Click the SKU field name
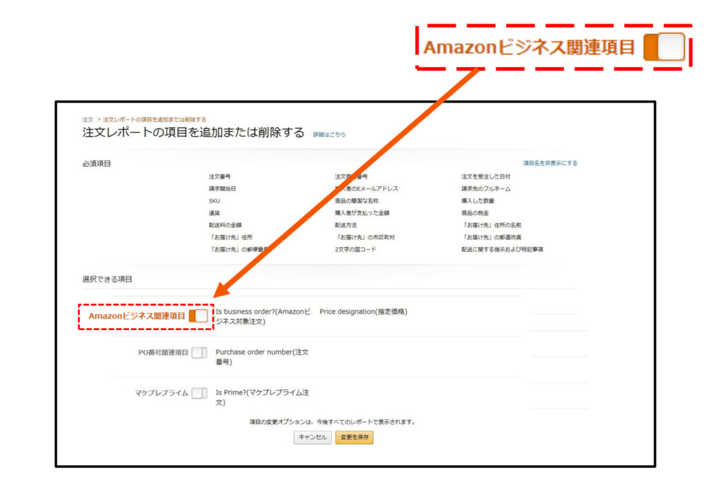 (214, 201)
